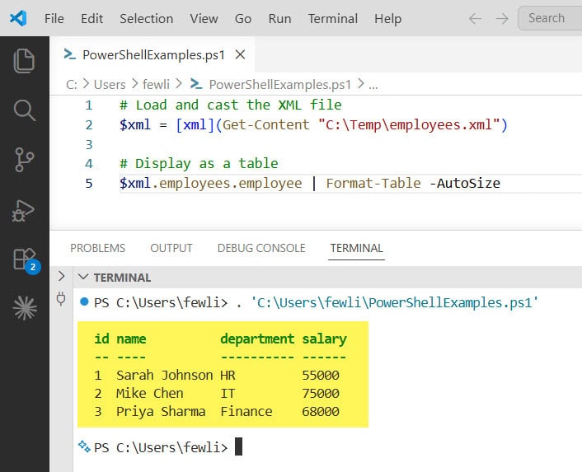
Task: Open the Run menu
Action: 279,19
